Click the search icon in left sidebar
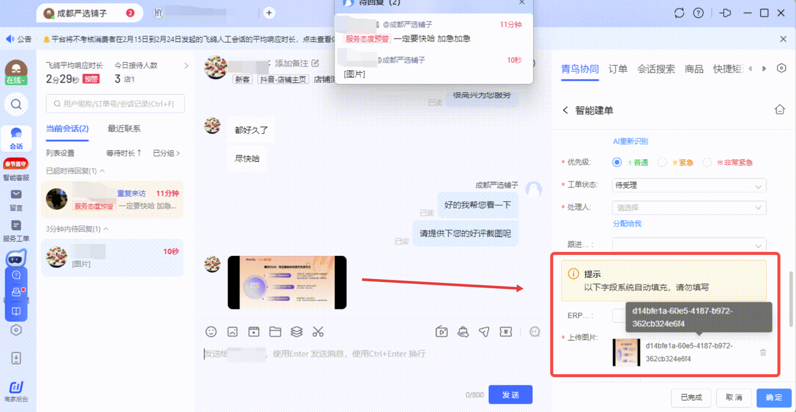Image resolution: width=796 pixels, height=412 pixels. [x=16, y=104]
